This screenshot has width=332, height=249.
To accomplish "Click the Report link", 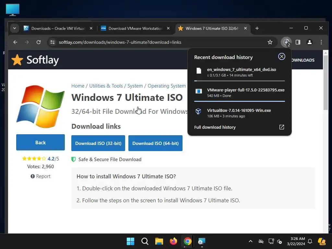I will click(x=41, y=176).
